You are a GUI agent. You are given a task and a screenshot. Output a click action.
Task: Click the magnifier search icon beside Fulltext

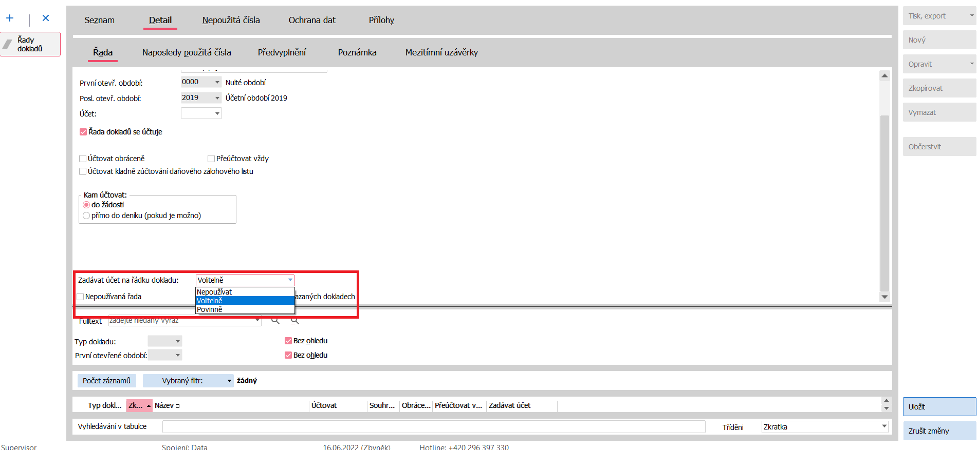tap(275, 321)
